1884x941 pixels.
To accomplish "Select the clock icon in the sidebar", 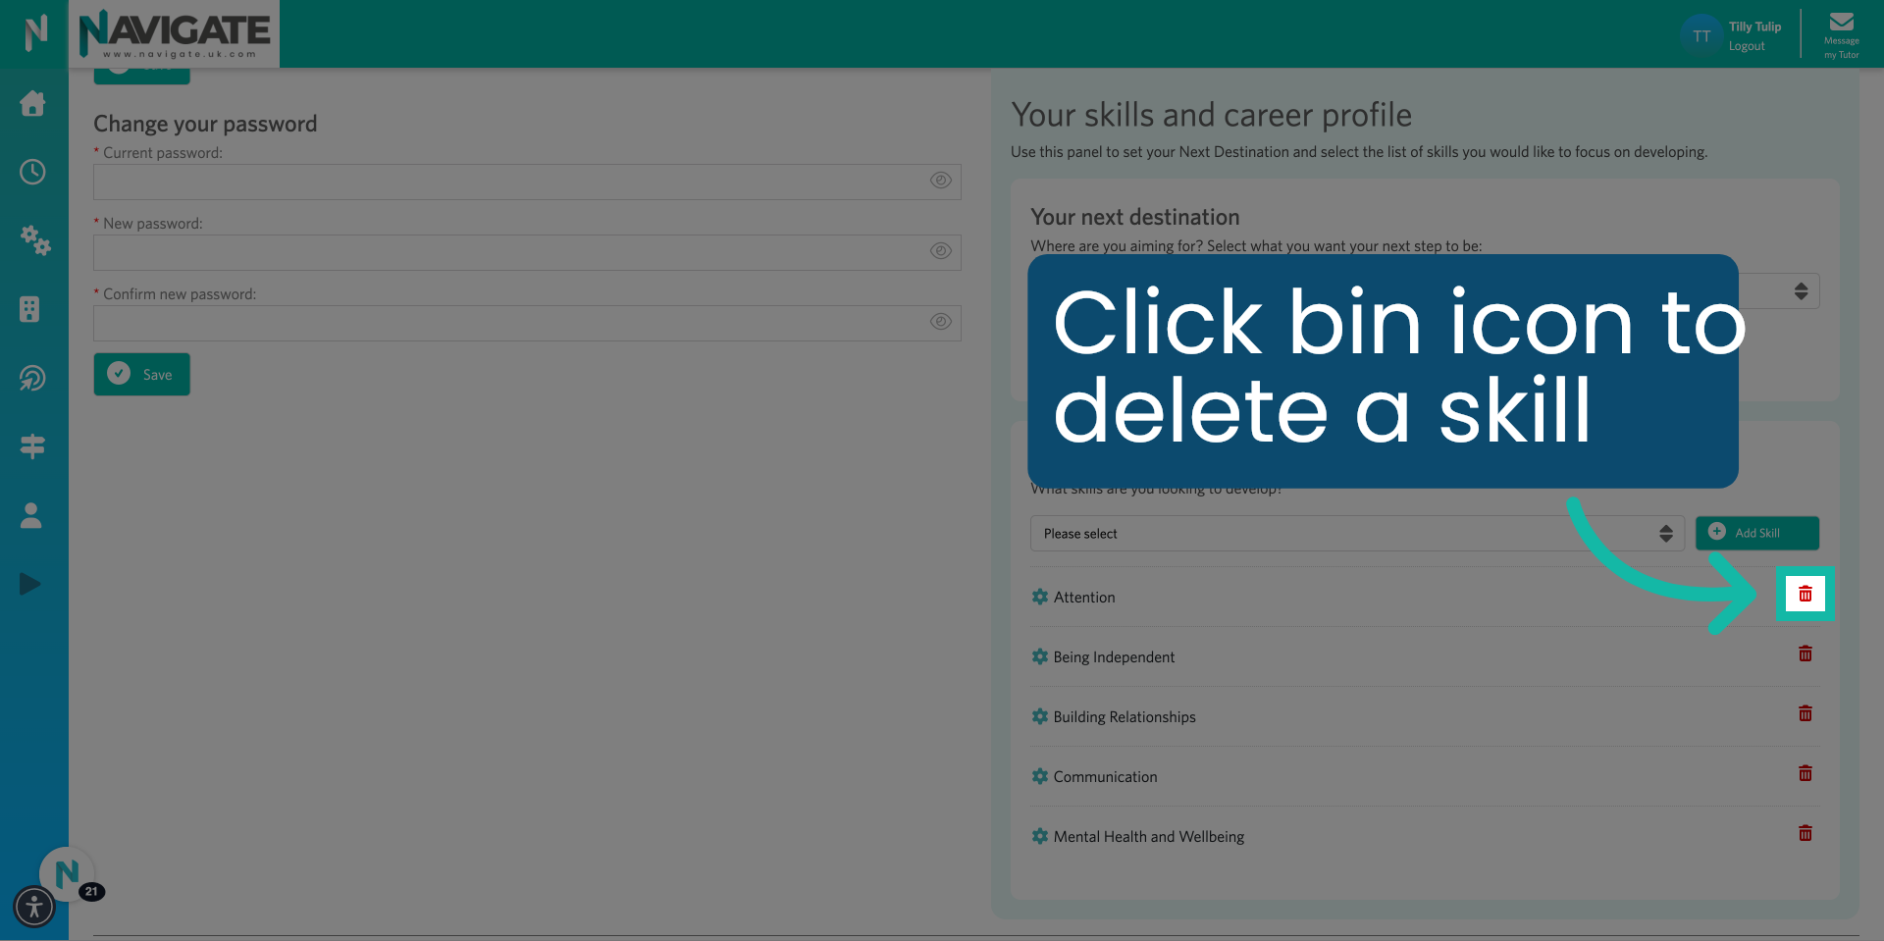I will point(32,172).
